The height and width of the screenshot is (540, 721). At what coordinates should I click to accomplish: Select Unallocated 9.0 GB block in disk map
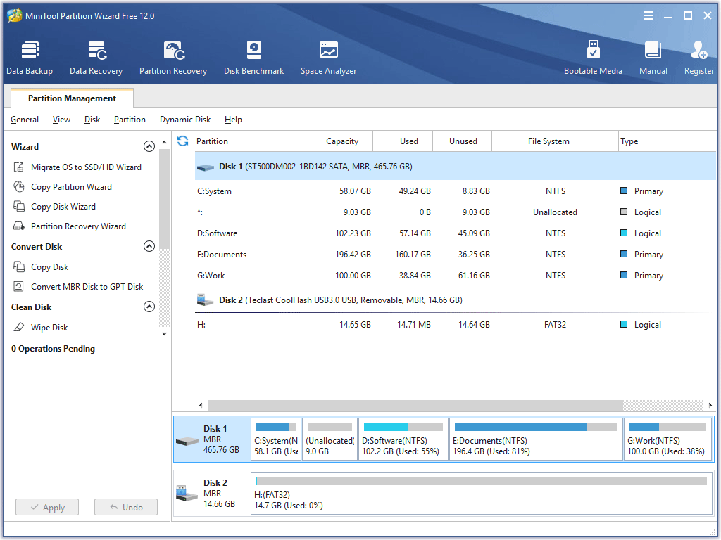coord(330,439)
